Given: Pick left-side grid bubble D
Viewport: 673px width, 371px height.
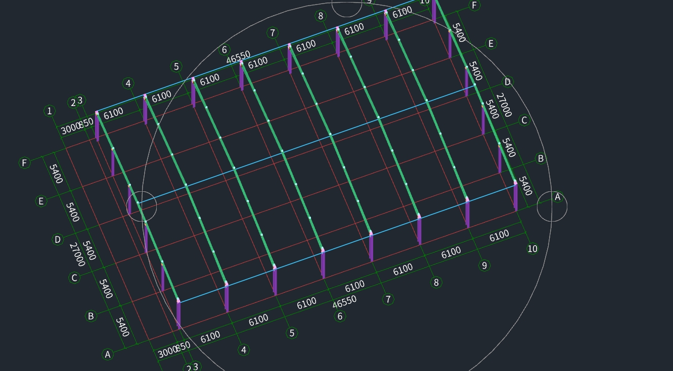Looking at the screenshot, I should pyautogui.click(x=58, y=239).
